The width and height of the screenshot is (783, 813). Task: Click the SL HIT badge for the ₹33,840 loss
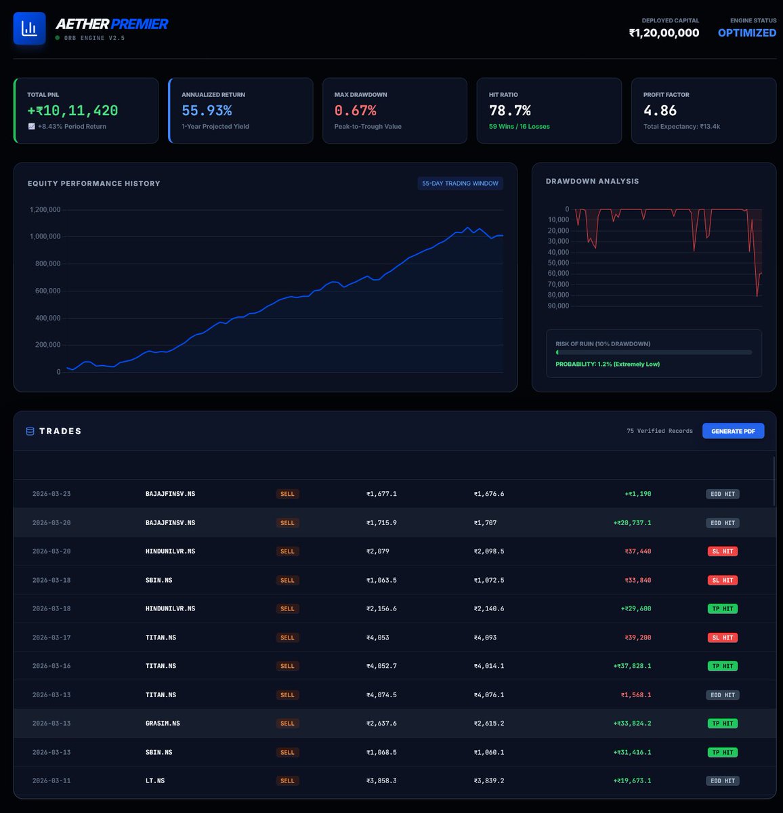click(x=722, y=581)
